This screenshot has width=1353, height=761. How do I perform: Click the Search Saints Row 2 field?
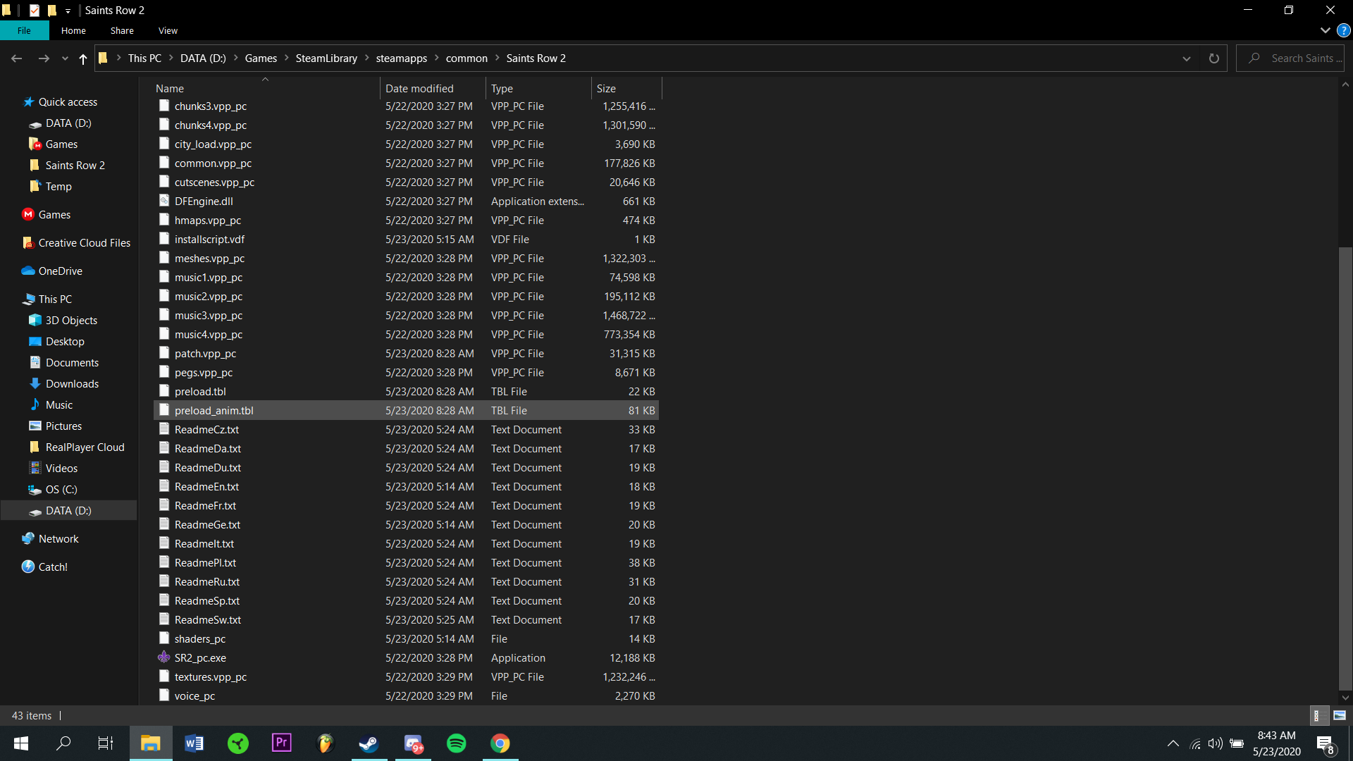click(x=1290, y=58)
